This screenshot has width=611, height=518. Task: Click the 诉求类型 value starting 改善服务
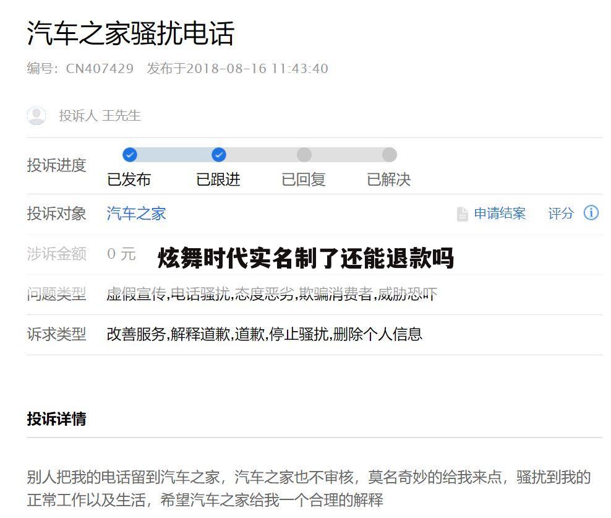pos(265,334)
